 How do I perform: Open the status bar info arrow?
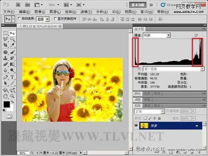coord(81,153)
